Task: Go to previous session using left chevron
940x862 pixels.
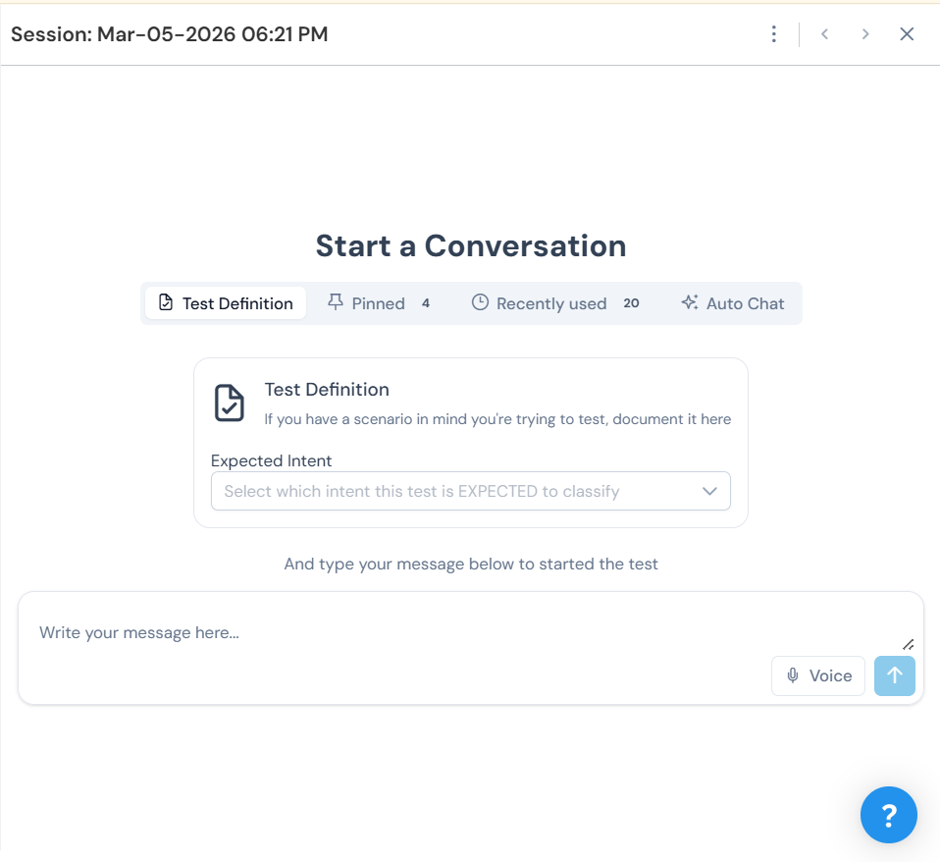Action: point(825,34)
